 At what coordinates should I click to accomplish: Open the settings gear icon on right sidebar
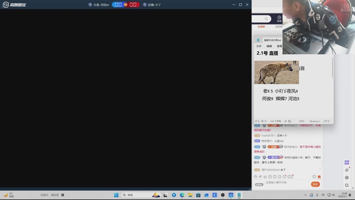coord(347,177)
